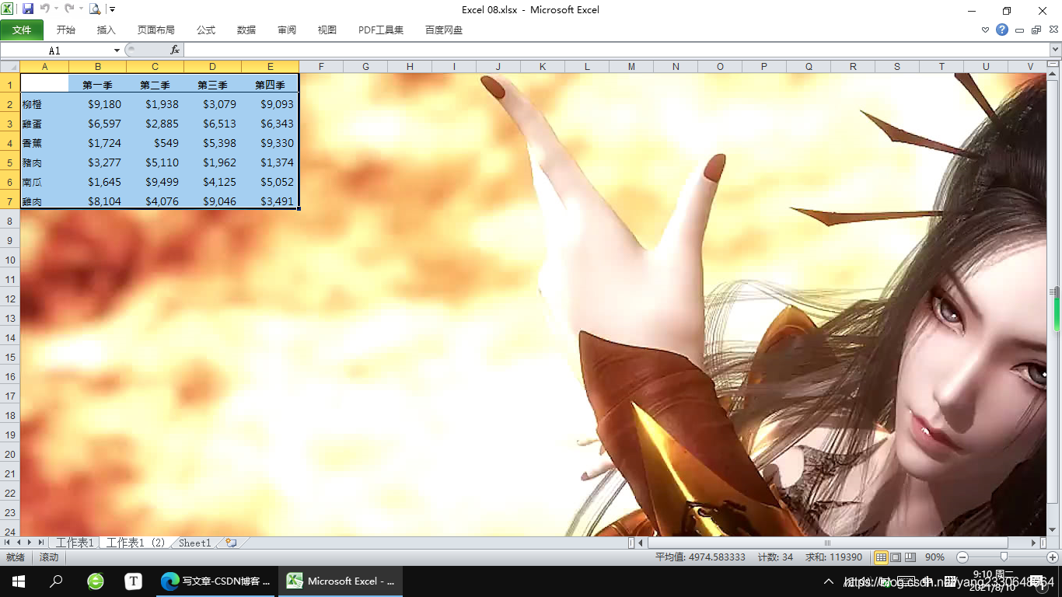Expand the collapsed ribbon with chevron
The height and width of the screenshot is (597, 1062).
point(986,30)
